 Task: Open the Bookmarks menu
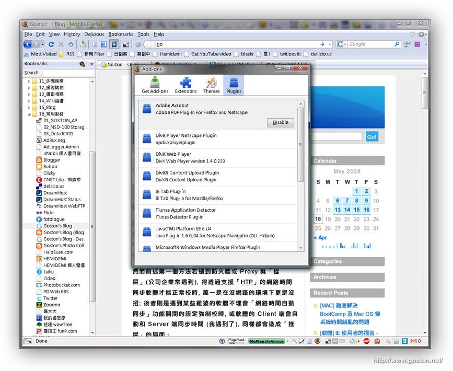(121, 34)
